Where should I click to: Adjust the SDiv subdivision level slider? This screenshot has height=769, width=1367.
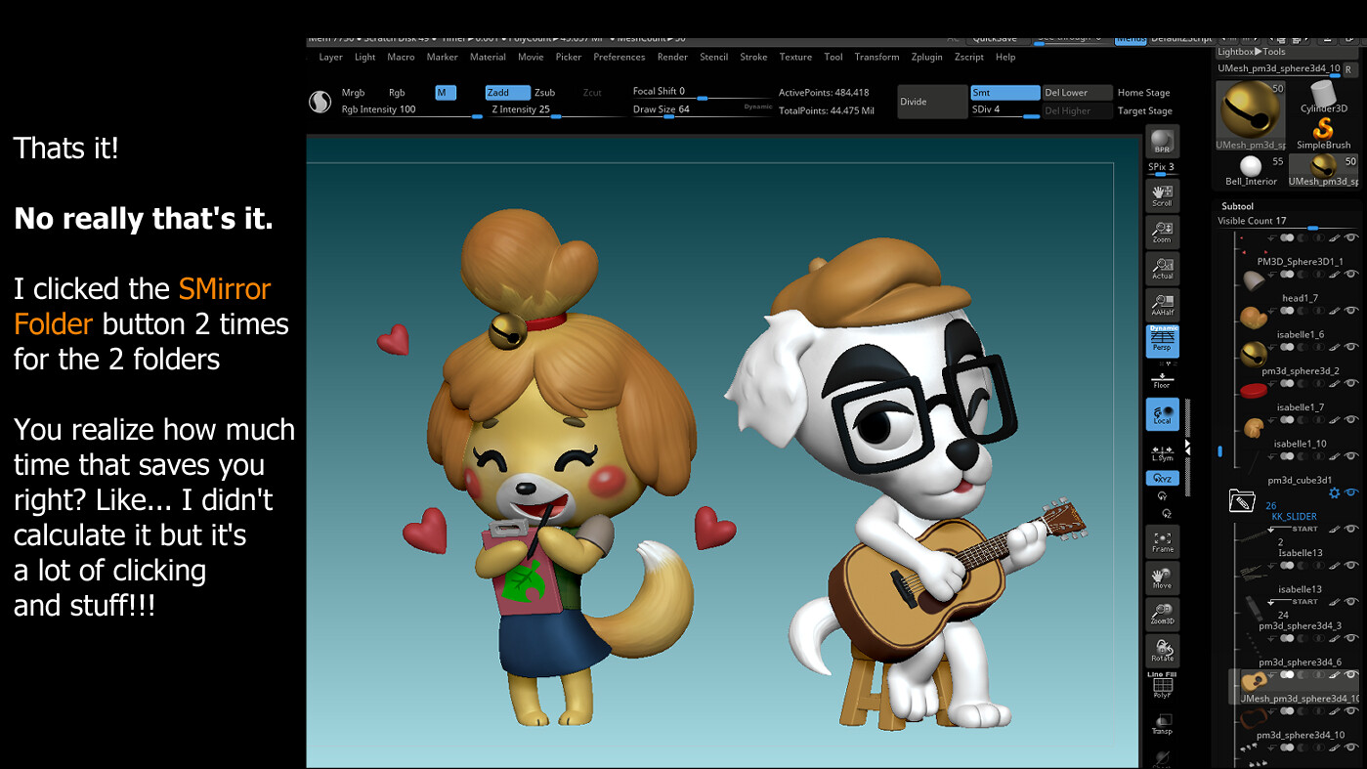[1004, 110]
